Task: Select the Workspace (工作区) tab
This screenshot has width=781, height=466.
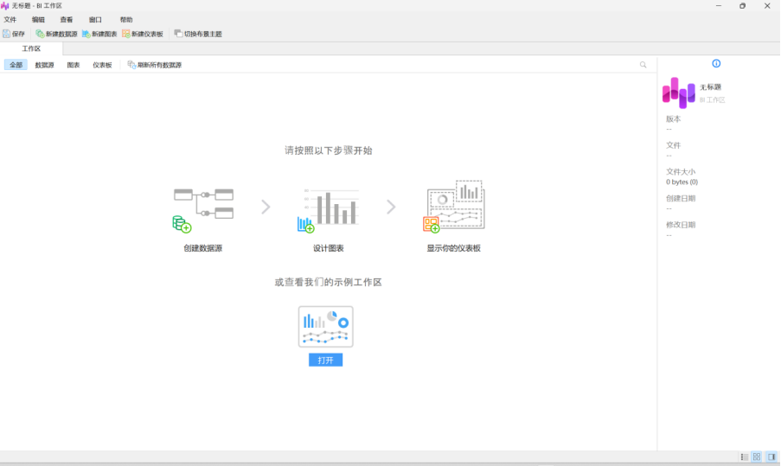Action: point(31,48)
